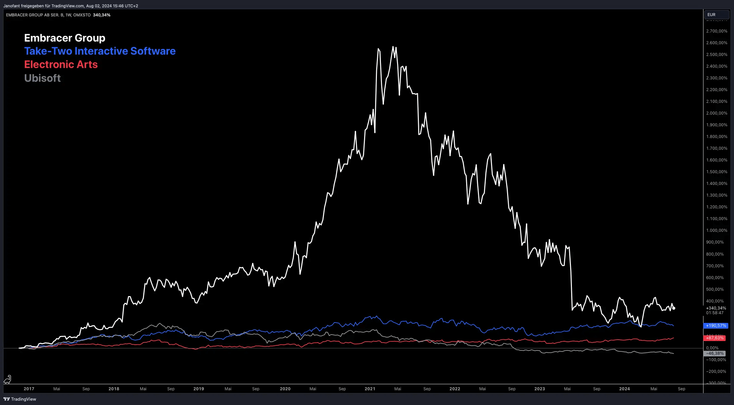Click the 2.300,00% scale label

[717, 78]
